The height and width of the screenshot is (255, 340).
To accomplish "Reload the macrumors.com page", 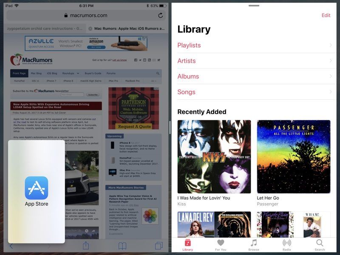I will coord(160,15).
